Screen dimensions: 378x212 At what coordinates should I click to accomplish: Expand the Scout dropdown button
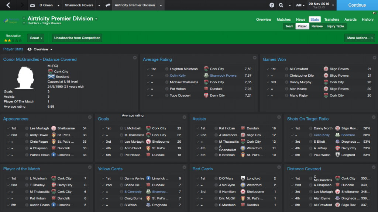(36, 38)
